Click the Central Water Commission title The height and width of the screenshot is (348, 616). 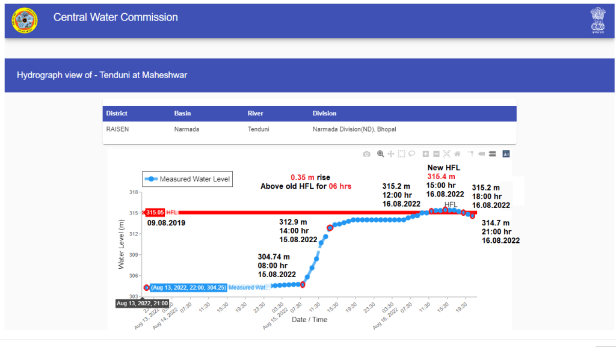point(115,17)
